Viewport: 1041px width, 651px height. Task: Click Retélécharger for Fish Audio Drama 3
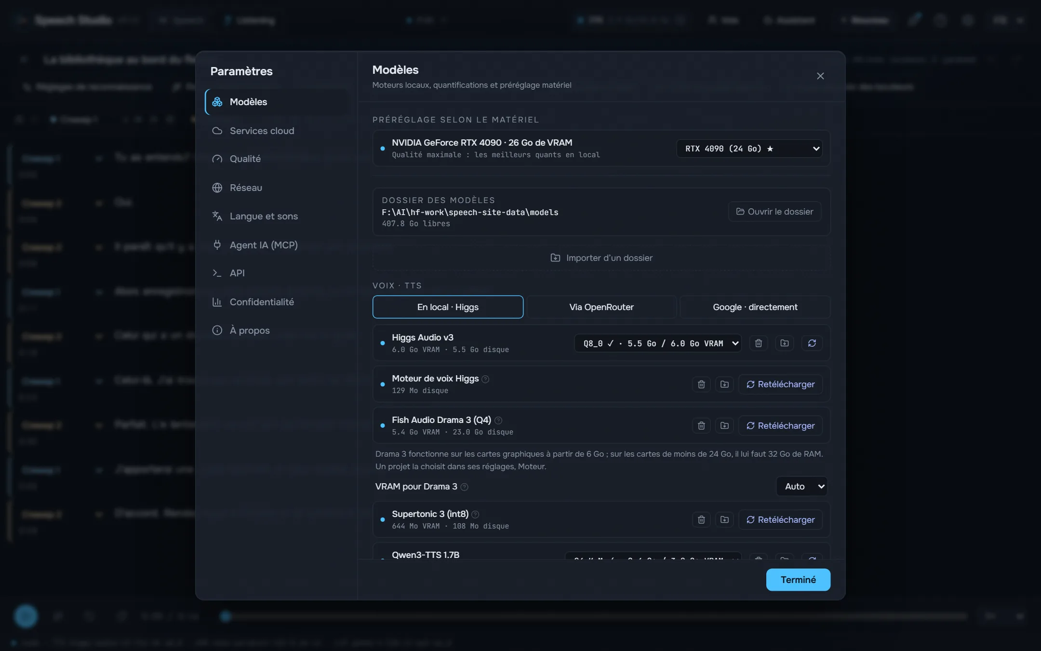click(780, 426)
